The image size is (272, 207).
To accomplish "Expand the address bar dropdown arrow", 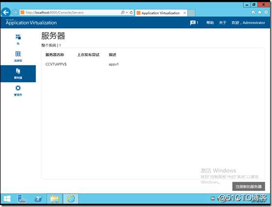I will [x=127, y=13].
